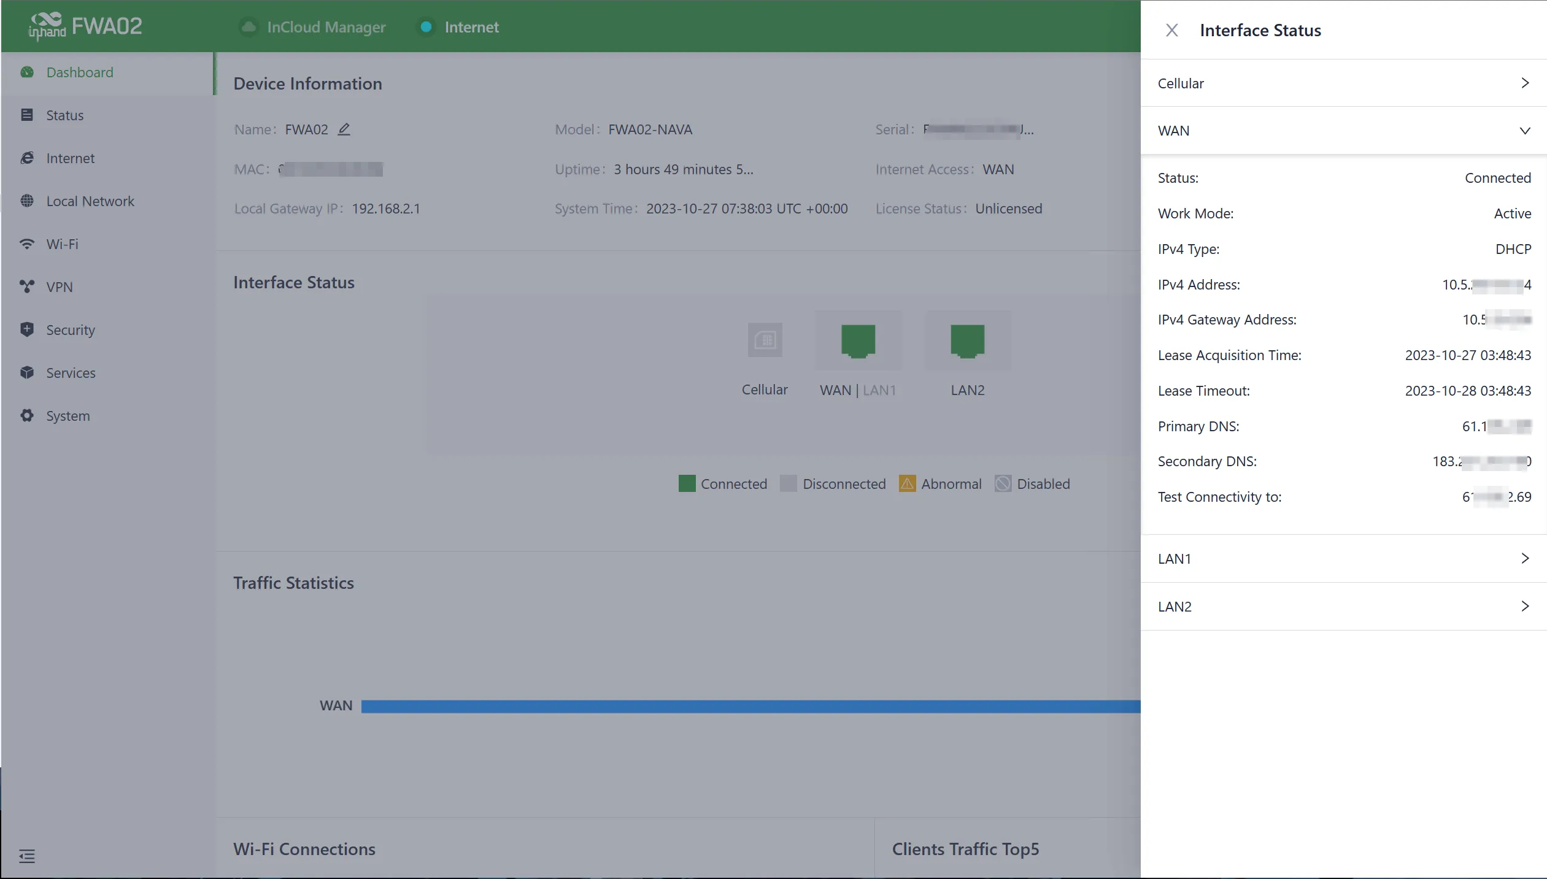Click the Status list icon
Screen dimensions: 1547x879
click(27, 115)
